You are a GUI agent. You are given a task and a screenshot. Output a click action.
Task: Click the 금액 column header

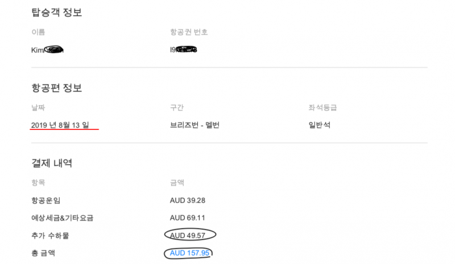click(x=177, y=183)
